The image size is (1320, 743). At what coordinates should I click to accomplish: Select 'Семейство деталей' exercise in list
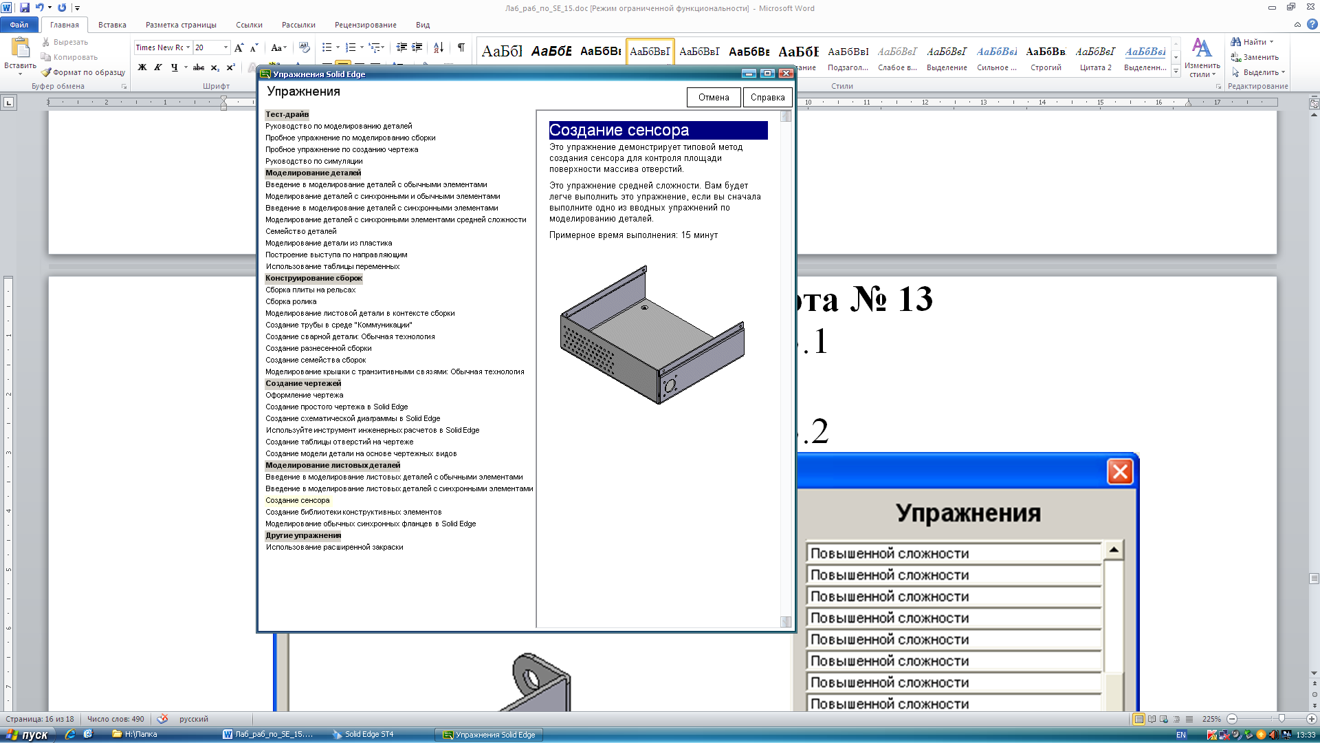coord(301,231)
